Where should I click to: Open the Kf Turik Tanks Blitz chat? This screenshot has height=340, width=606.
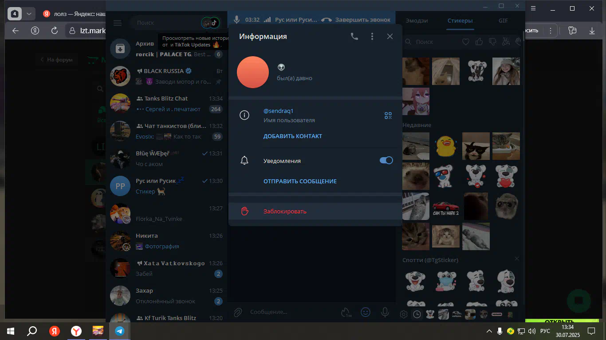[166, 316]
